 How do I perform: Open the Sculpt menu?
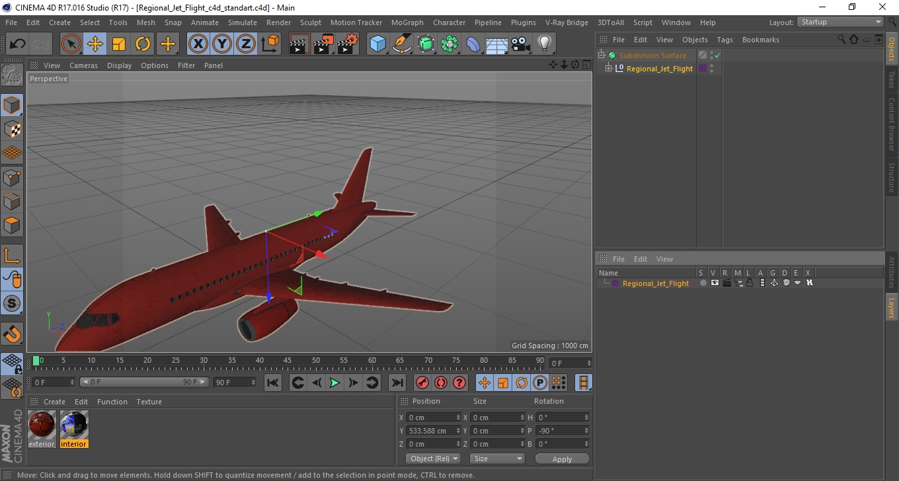(311, 22)
